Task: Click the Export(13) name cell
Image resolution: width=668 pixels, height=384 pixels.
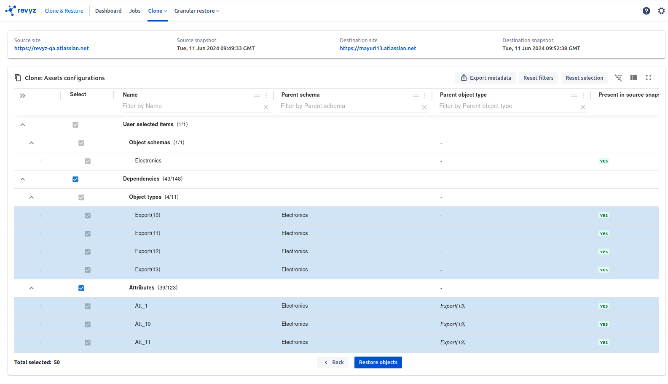Action: click(148, 270)
